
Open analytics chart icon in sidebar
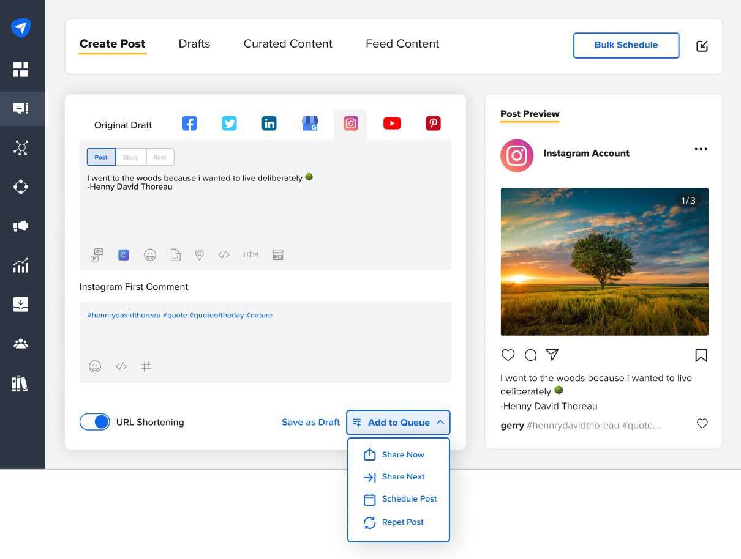point(21,265)
